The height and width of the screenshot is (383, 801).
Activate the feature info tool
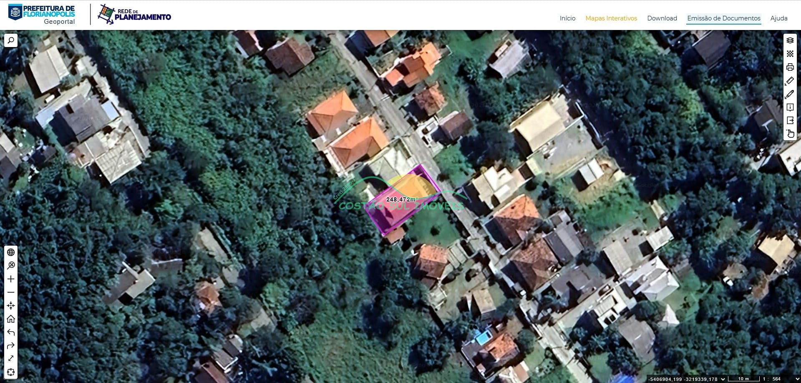coord(790,107)
